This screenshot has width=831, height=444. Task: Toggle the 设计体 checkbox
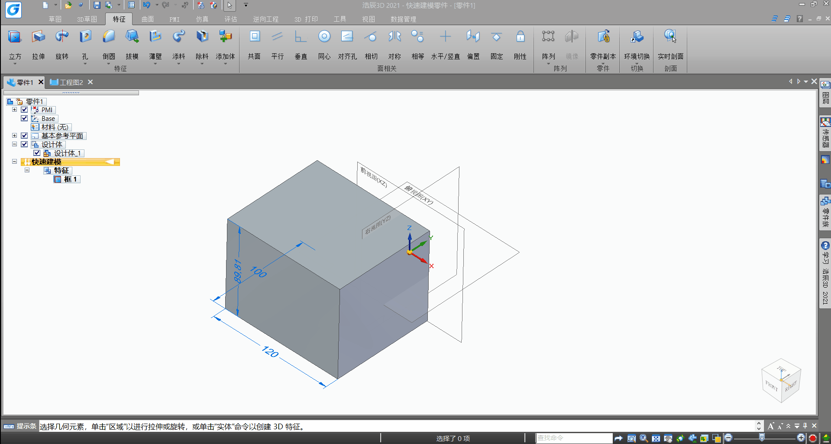tap(24, 144)
